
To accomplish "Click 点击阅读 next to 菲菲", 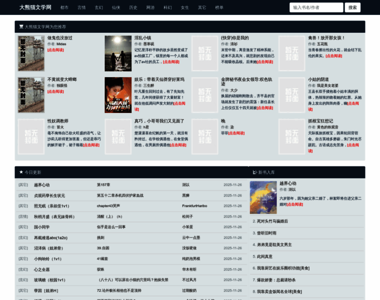I will [236, 133].
